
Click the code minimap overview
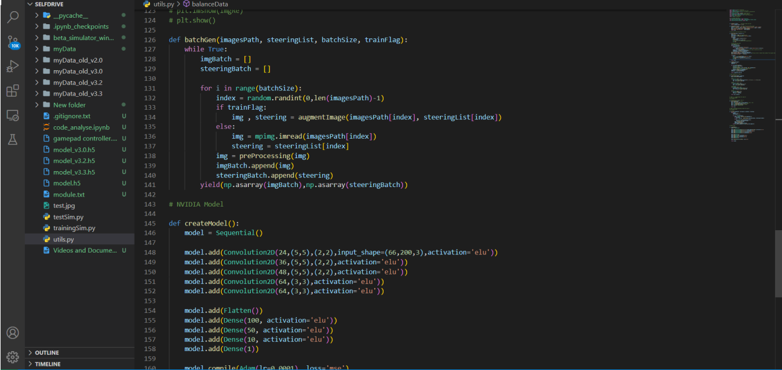750,77
